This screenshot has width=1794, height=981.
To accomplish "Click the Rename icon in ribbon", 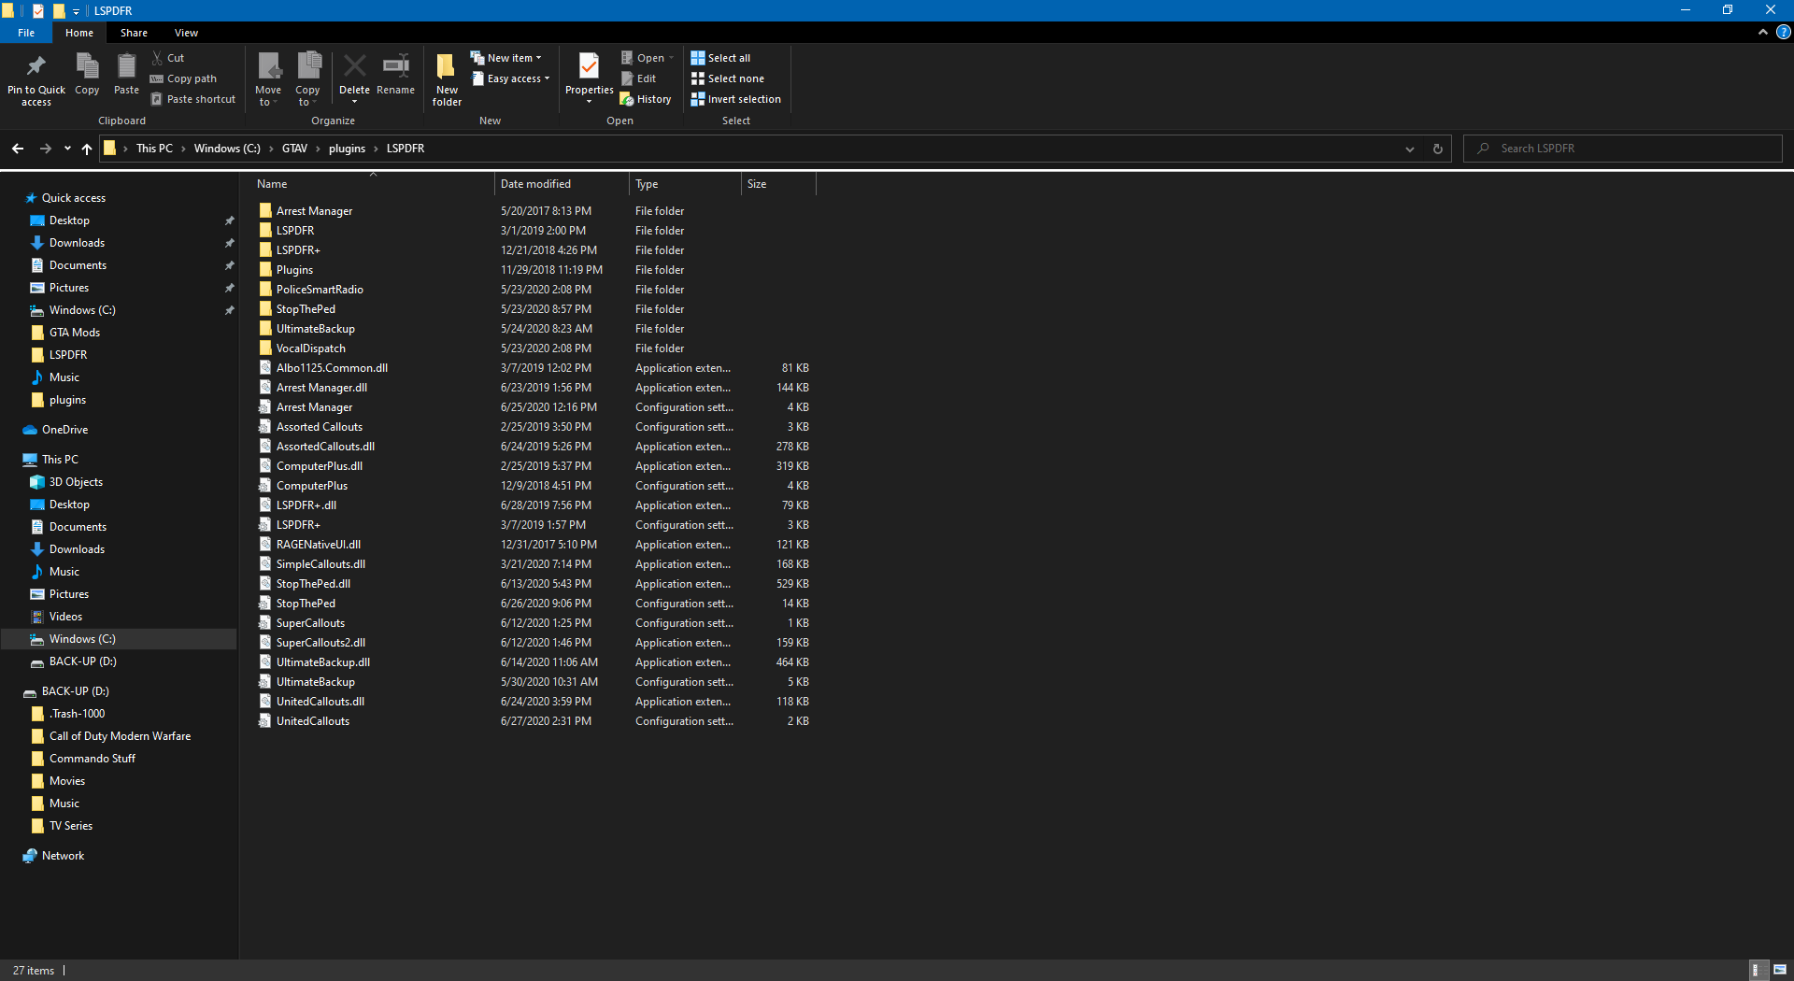I will (396, 66).
